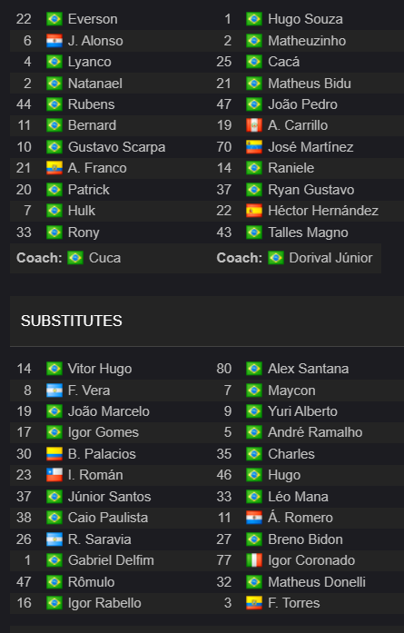
Task: Click the Chile flag beside I. Román
Action: pyautogui.click(x=54, y=475)
